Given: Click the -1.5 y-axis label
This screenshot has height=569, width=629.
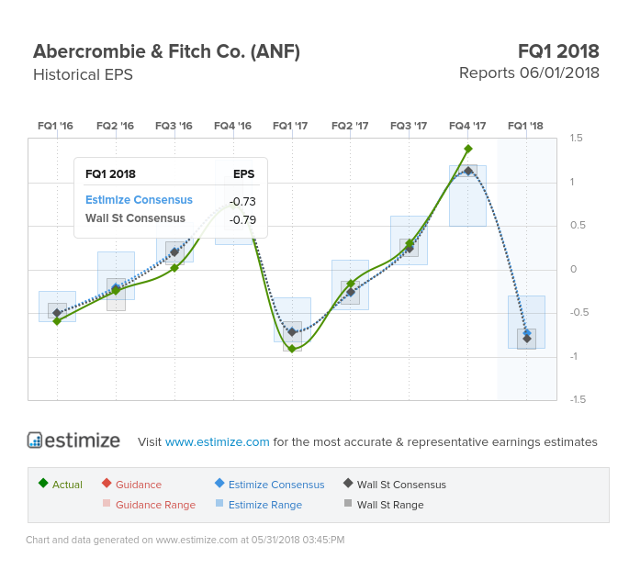Looking at the screenshot, I should click(x=578, y=399).
